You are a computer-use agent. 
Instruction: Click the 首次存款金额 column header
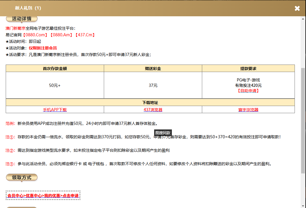point(55,68)
